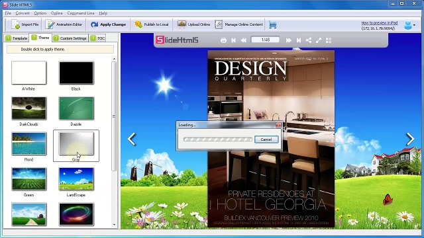Switch to the TOC tab
This screenshot has height=238, width=424.
(x=97, y=38)
